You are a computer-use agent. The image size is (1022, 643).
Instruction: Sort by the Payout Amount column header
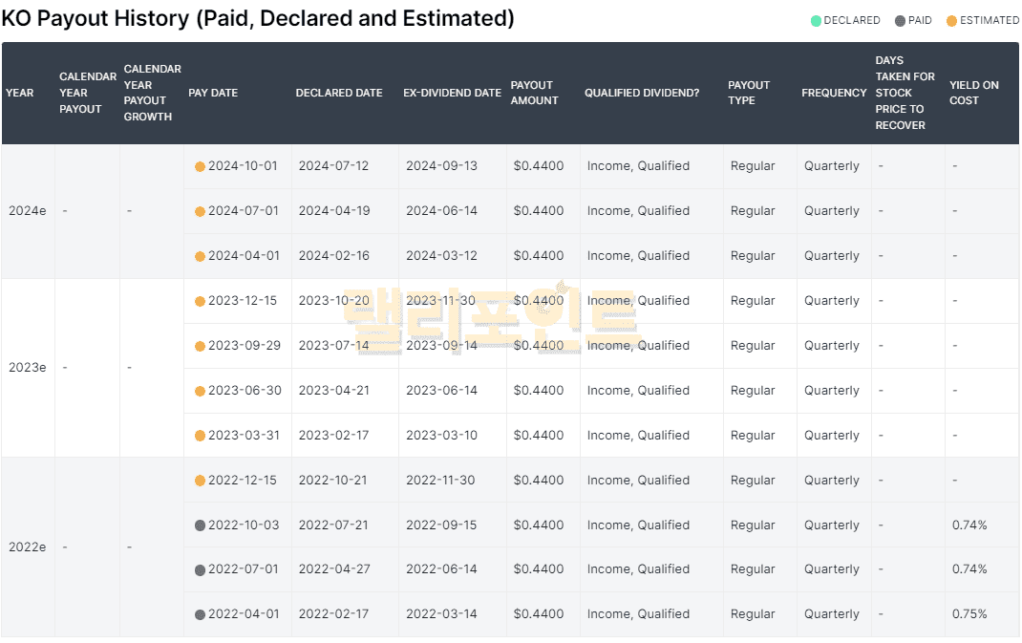pos(534,93)
